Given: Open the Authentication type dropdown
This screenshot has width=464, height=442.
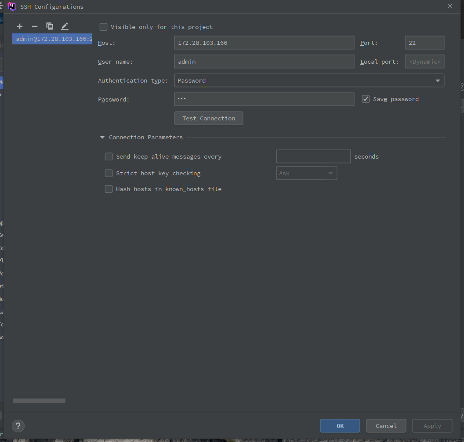Looking at the screenshot, I should coord(309,81).
